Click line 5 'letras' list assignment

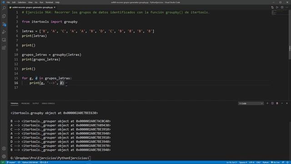(88, 31)
